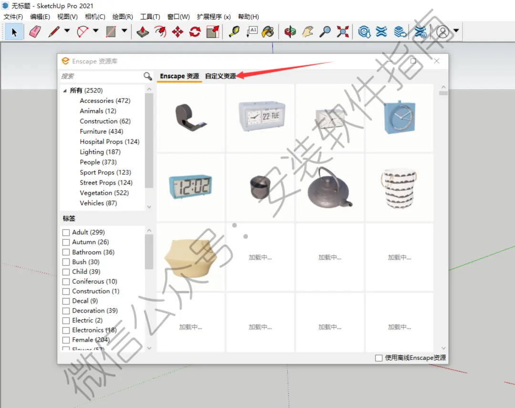Open the 扩展程序 (x) menu
515x408 pixels.
point(214,17)
